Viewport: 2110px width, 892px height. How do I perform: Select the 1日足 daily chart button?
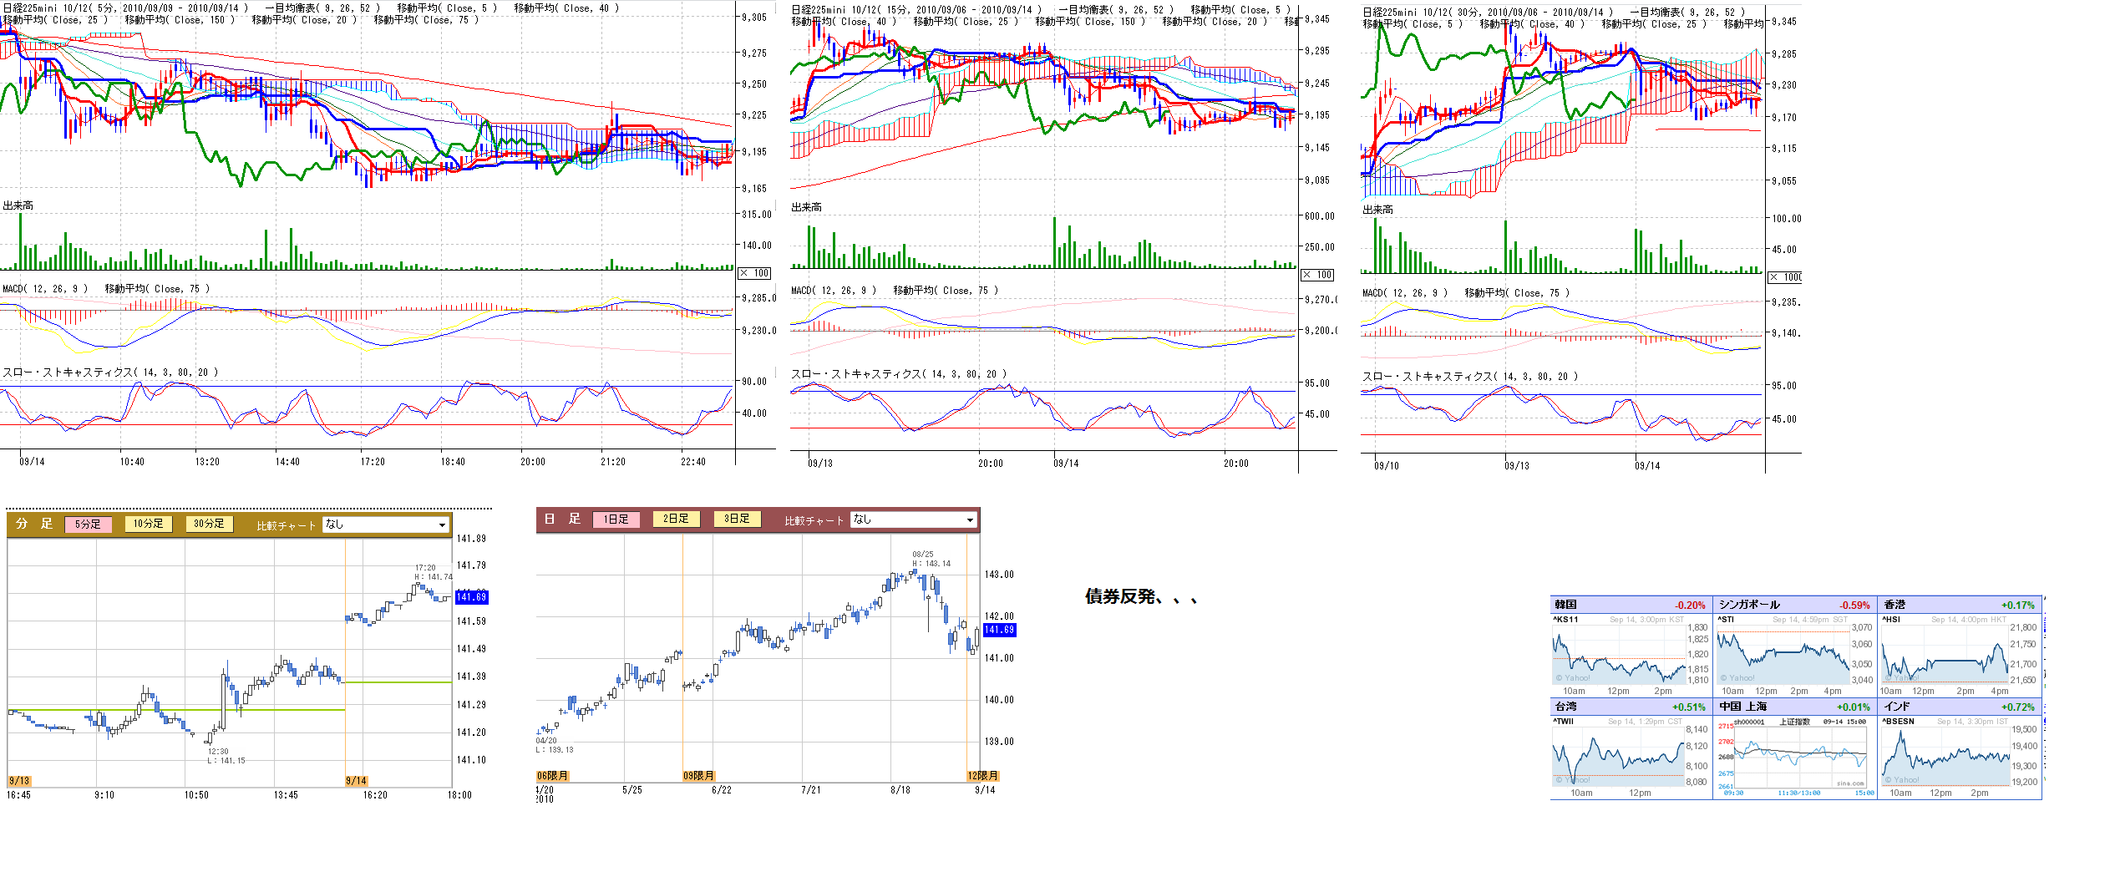(616, 519)
